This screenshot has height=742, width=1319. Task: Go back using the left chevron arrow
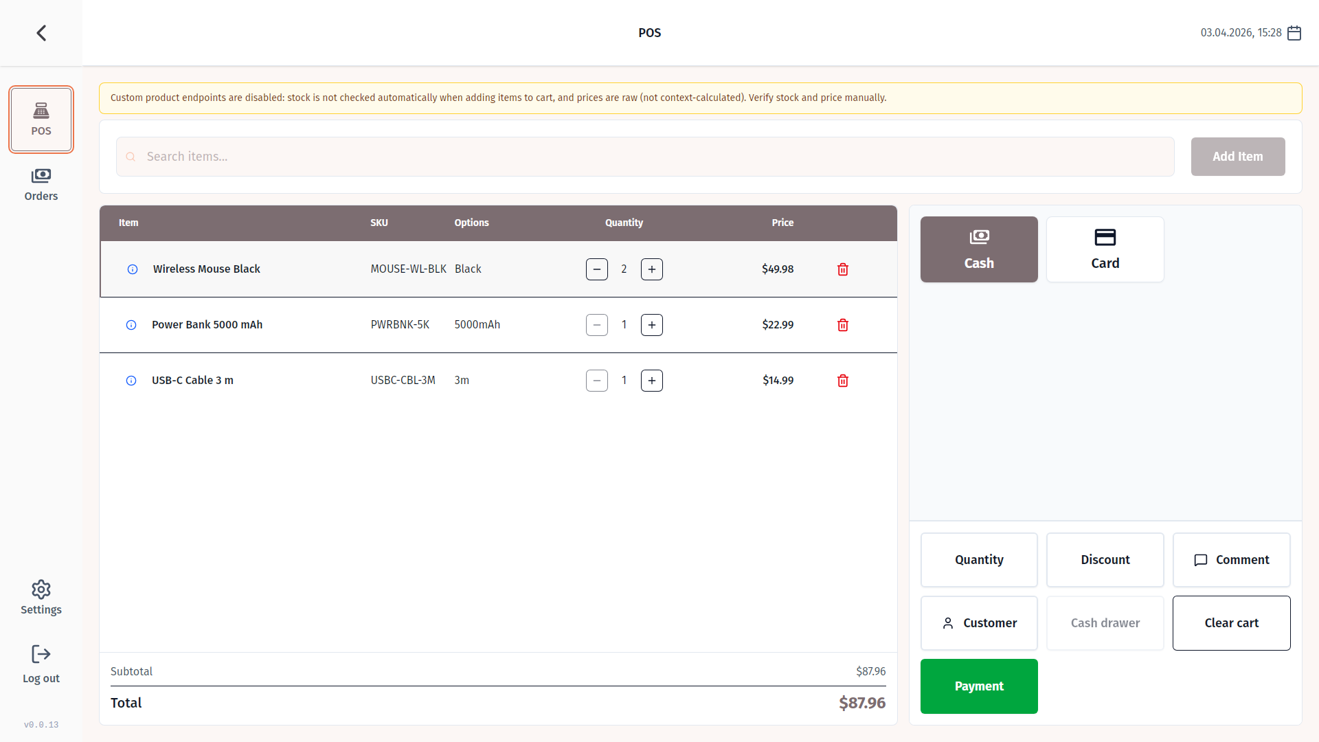41,33
